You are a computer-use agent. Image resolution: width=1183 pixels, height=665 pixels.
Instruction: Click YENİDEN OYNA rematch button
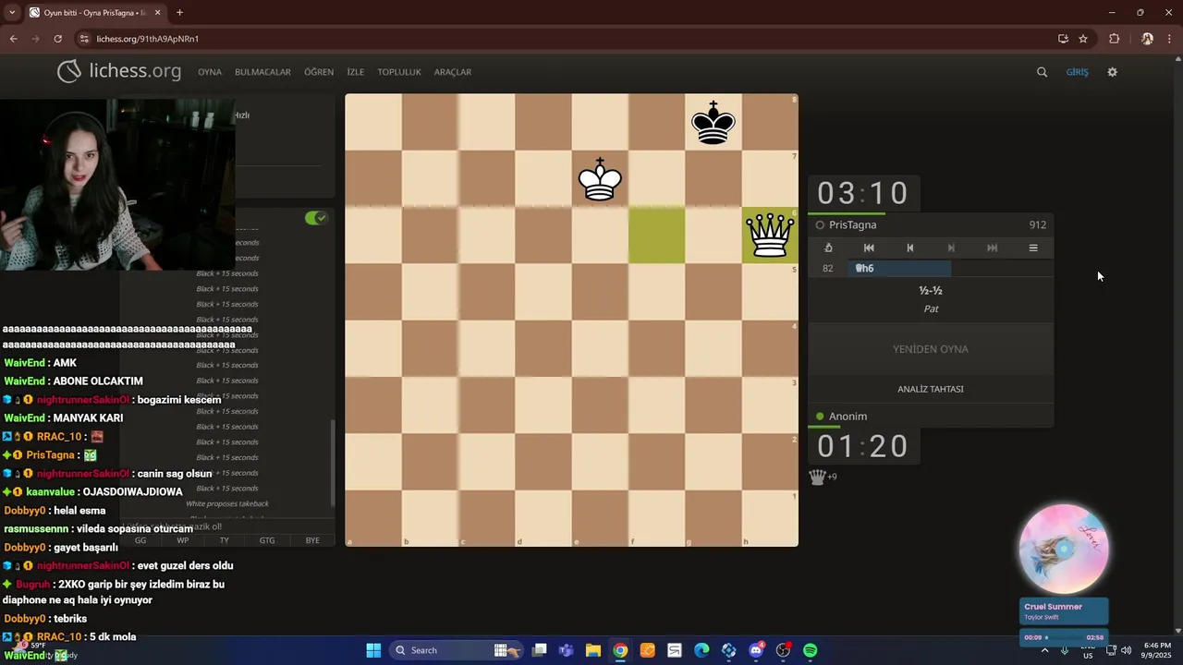click(931, 349)
